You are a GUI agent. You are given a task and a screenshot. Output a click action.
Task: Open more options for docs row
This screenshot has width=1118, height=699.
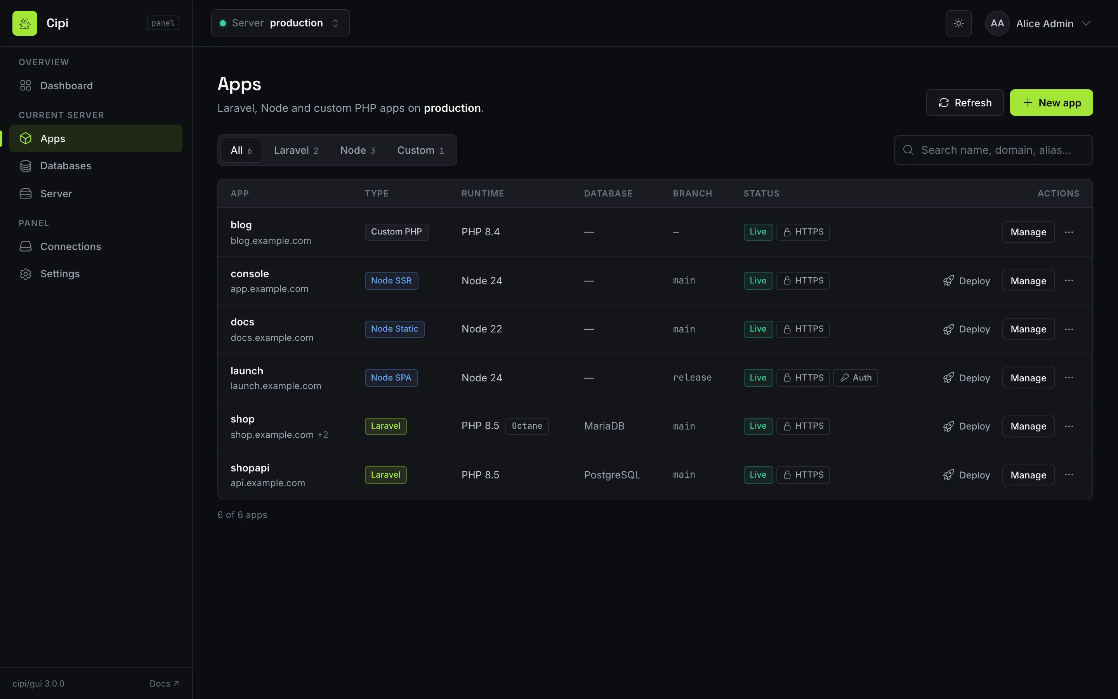pos(1069,329)
